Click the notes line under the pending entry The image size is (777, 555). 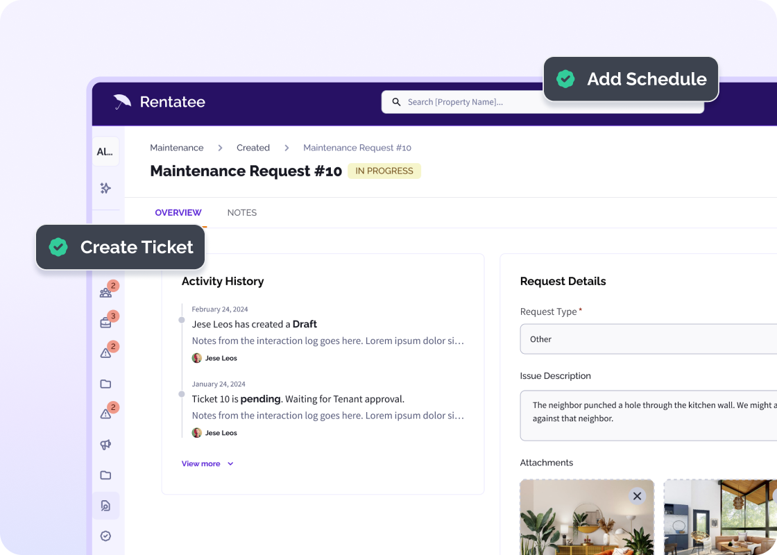tap(328, 416)
